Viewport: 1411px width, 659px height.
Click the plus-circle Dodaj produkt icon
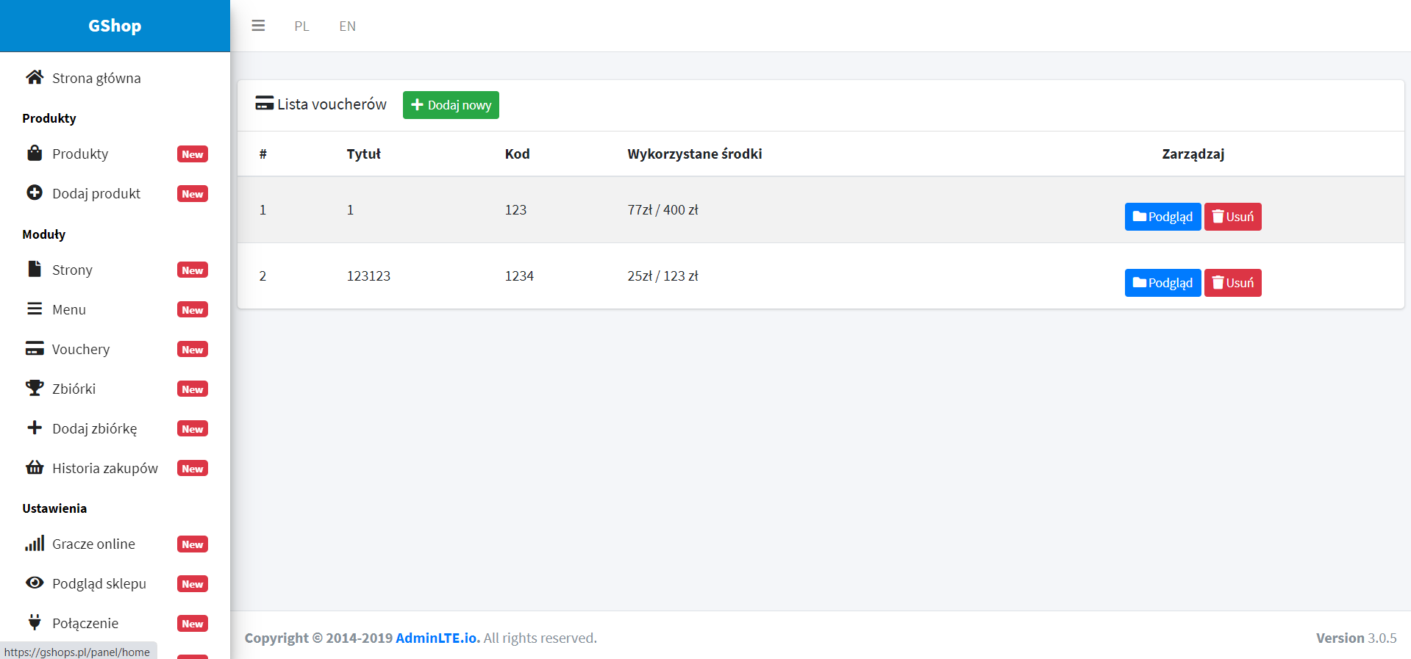(x=35, y=192)
